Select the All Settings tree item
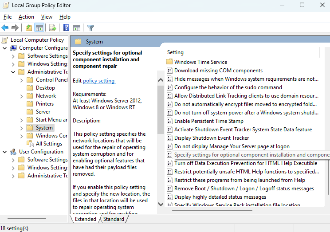This screenshot has height=232, width=330. (x=49, y=144)
